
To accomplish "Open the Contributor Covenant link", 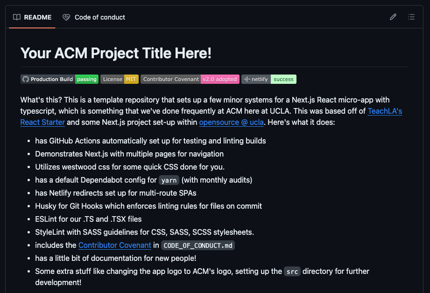I will 114,245.
